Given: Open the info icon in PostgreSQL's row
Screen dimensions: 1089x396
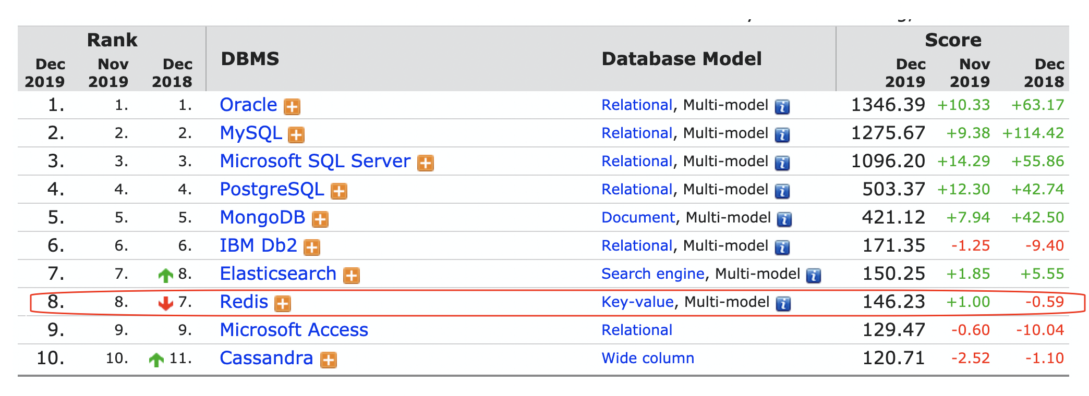Looking at the screenshot, I should tap(782, 191).
